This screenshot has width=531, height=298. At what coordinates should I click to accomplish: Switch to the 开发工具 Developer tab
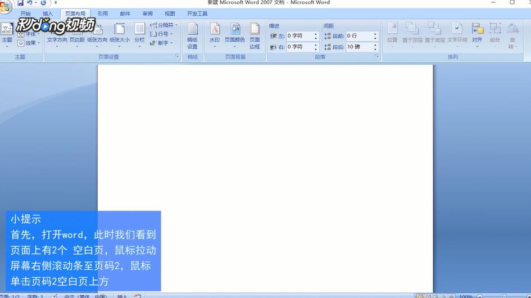(197, 13)
